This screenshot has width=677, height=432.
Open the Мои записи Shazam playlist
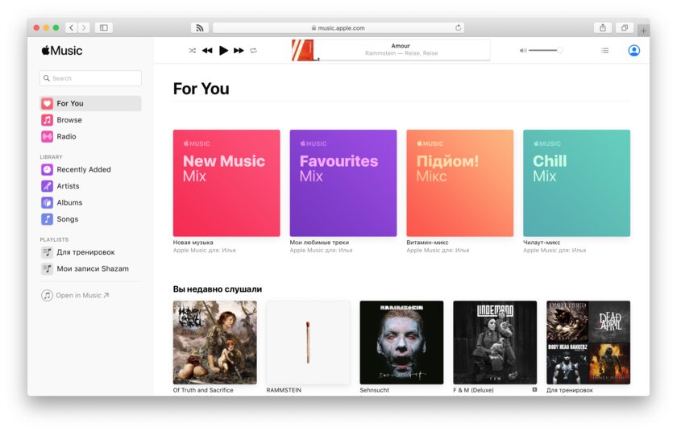pos(90,268)
